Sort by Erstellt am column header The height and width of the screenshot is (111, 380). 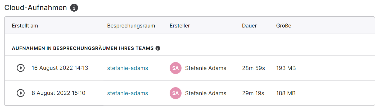point(25,26)
